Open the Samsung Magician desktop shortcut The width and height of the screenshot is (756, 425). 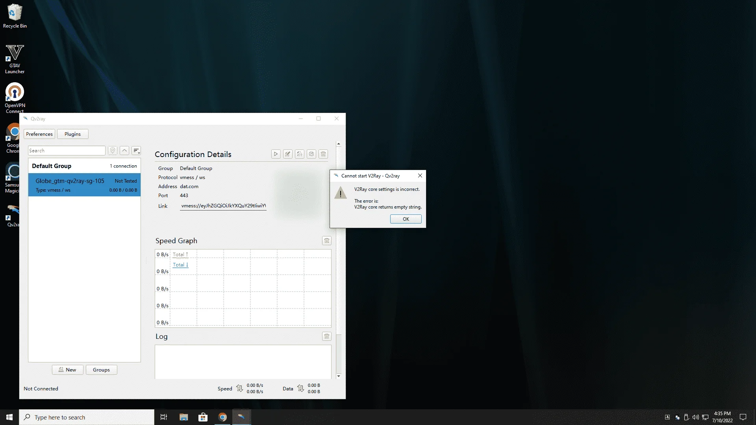13,178
